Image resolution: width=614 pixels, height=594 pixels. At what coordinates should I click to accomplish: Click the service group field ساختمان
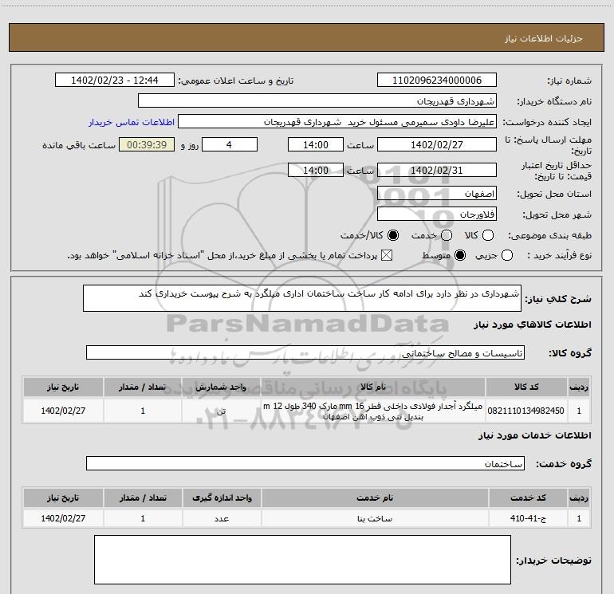pyautogui.click(x=305, y=463)
